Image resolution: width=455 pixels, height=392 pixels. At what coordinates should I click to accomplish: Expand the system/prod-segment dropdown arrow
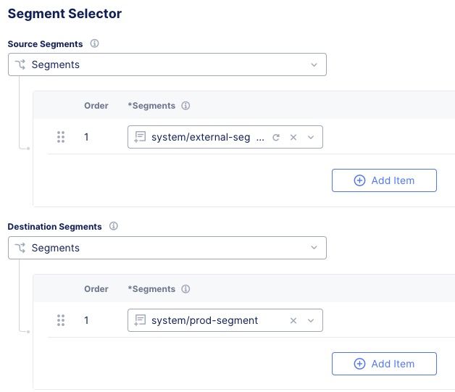(311, 320)
